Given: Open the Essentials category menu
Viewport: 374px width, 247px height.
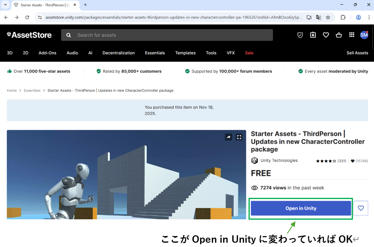Looking at the screenshot, I should click(x=155, y=53).
